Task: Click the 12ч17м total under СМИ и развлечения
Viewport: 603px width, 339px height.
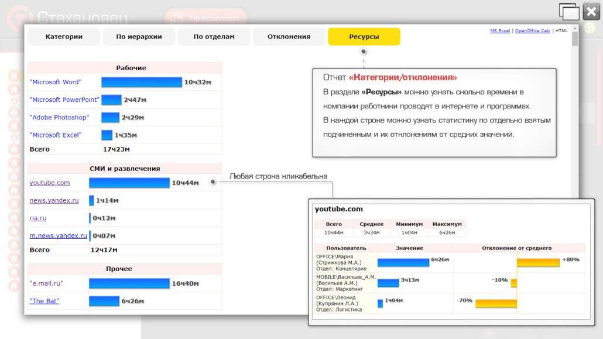Action: click(104, 250)
